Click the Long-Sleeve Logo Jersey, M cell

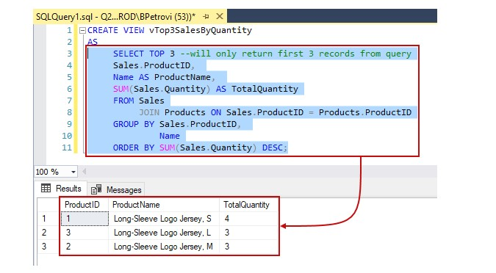click(x=164, y=247)
